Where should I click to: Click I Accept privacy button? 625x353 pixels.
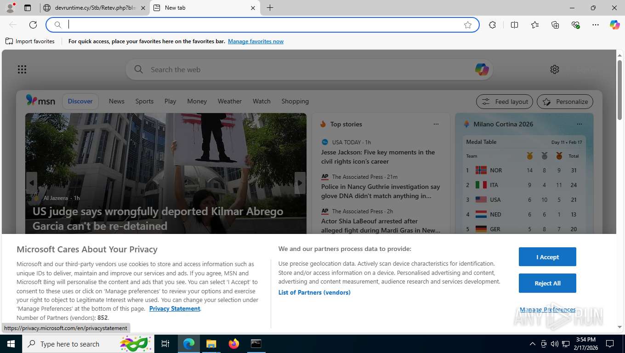(x=547, y=257)
